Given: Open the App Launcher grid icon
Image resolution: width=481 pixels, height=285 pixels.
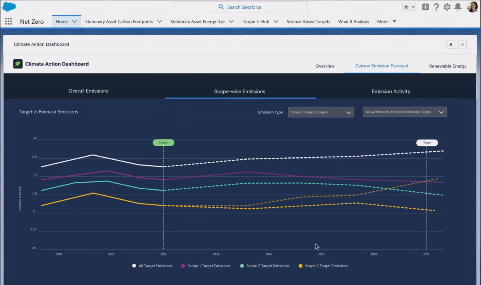Looking at the screenshot, I should [x=8, y=21].
